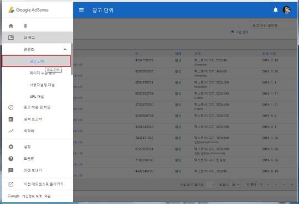Sort by the ID column header
This screenshot has height=204, width=299.
[x=137, y=54]
